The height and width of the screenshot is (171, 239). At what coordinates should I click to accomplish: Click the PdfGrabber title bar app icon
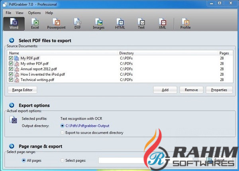[5, 4]
